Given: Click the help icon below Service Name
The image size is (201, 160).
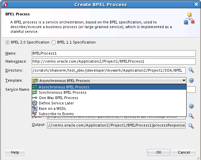Looking at the screenshot, I should 191,106.
